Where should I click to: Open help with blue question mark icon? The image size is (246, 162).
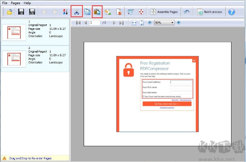coord(232,12)
